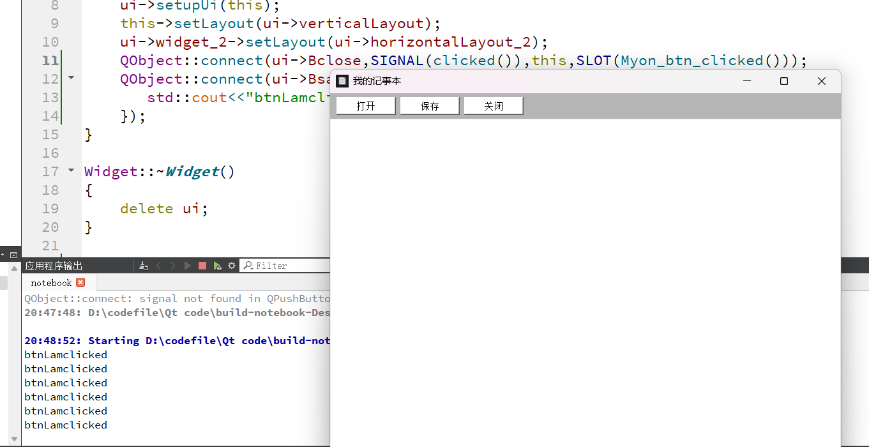This screenshot has width=869, height=447.
Task: Click line number 15 in the gutter
Action: click(50, 135)
